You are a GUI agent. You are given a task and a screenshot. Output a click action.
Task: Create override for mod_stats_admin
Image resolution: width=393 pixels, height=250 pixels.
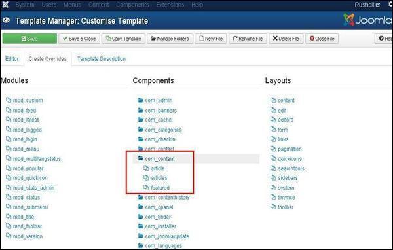pyautogui.click(x=33, y=187)
